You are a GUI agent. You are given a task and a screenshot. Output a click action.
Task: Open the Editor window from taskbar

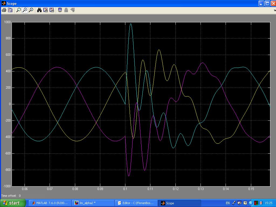point(136,203)
